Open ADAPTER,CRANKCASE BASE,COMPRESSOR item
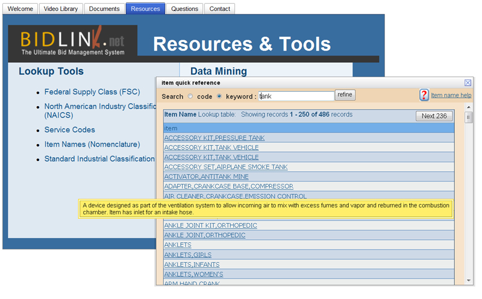482x299 pixels. pyautogui.click(x=229, y=186)
